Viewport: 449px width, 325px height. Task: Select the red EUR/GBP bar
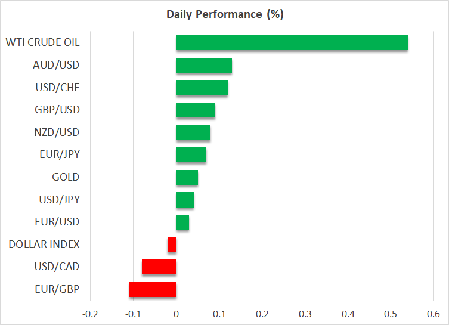pos(153,289)
